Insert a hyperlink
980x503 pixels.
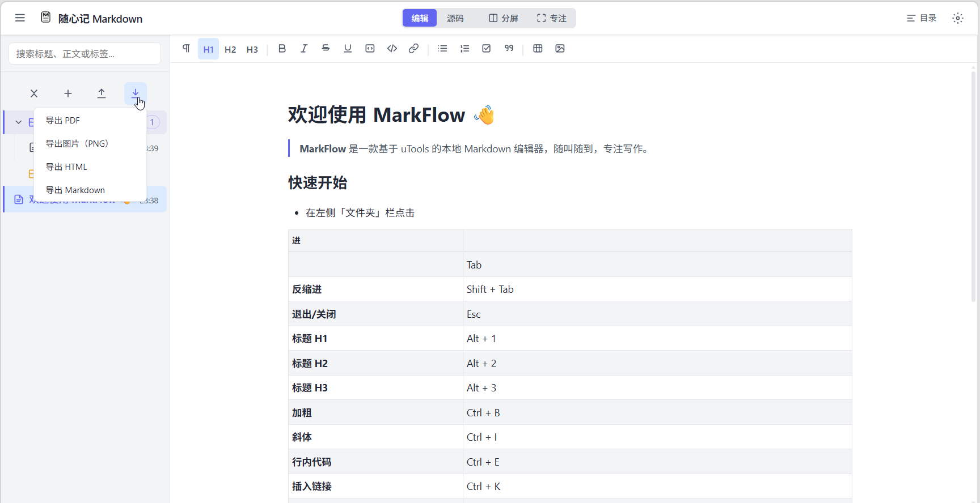[414, 49]
